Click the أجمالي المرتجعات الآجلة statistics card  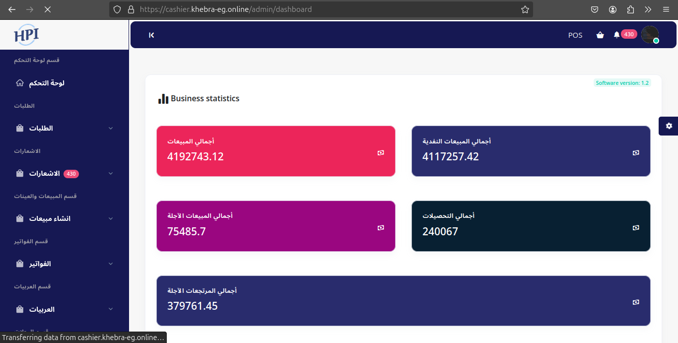coord(403,301)
